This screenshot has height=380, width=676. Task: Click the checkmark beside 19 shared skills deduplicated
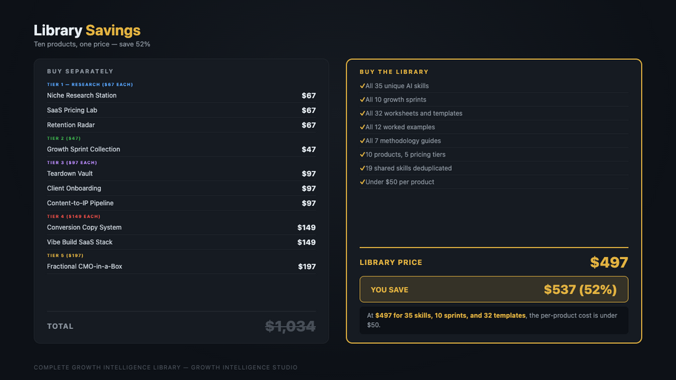click(362, 168)
